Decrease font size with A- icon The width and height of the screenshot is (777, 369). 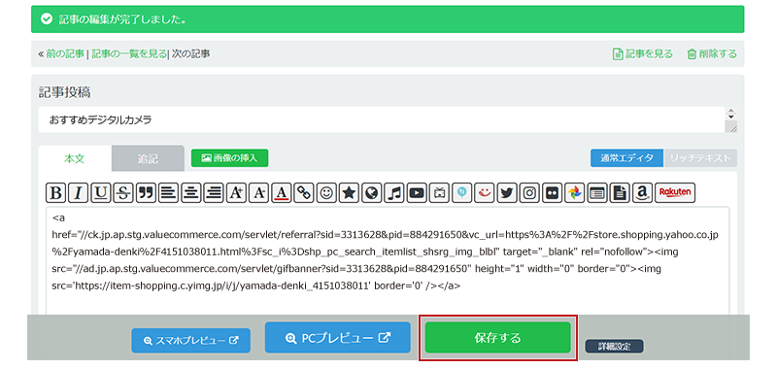pos(258,193)
